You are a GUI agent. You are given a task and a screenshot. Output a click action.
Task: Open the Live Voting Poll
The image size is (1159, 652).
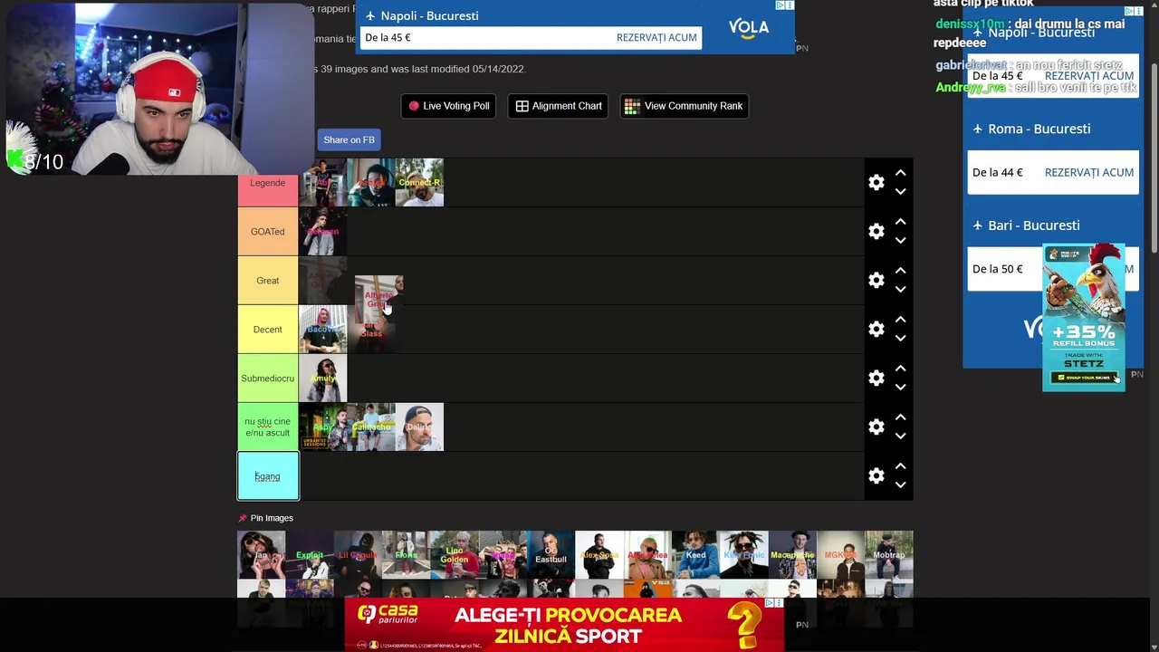448,106
